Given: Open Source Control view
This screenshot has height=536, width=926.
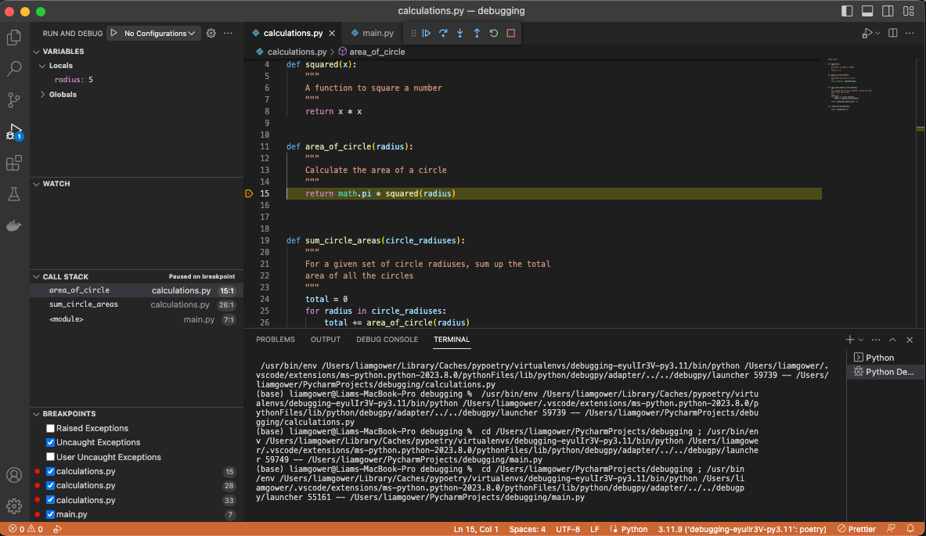Looking at the screenshot, I should 14,100.
